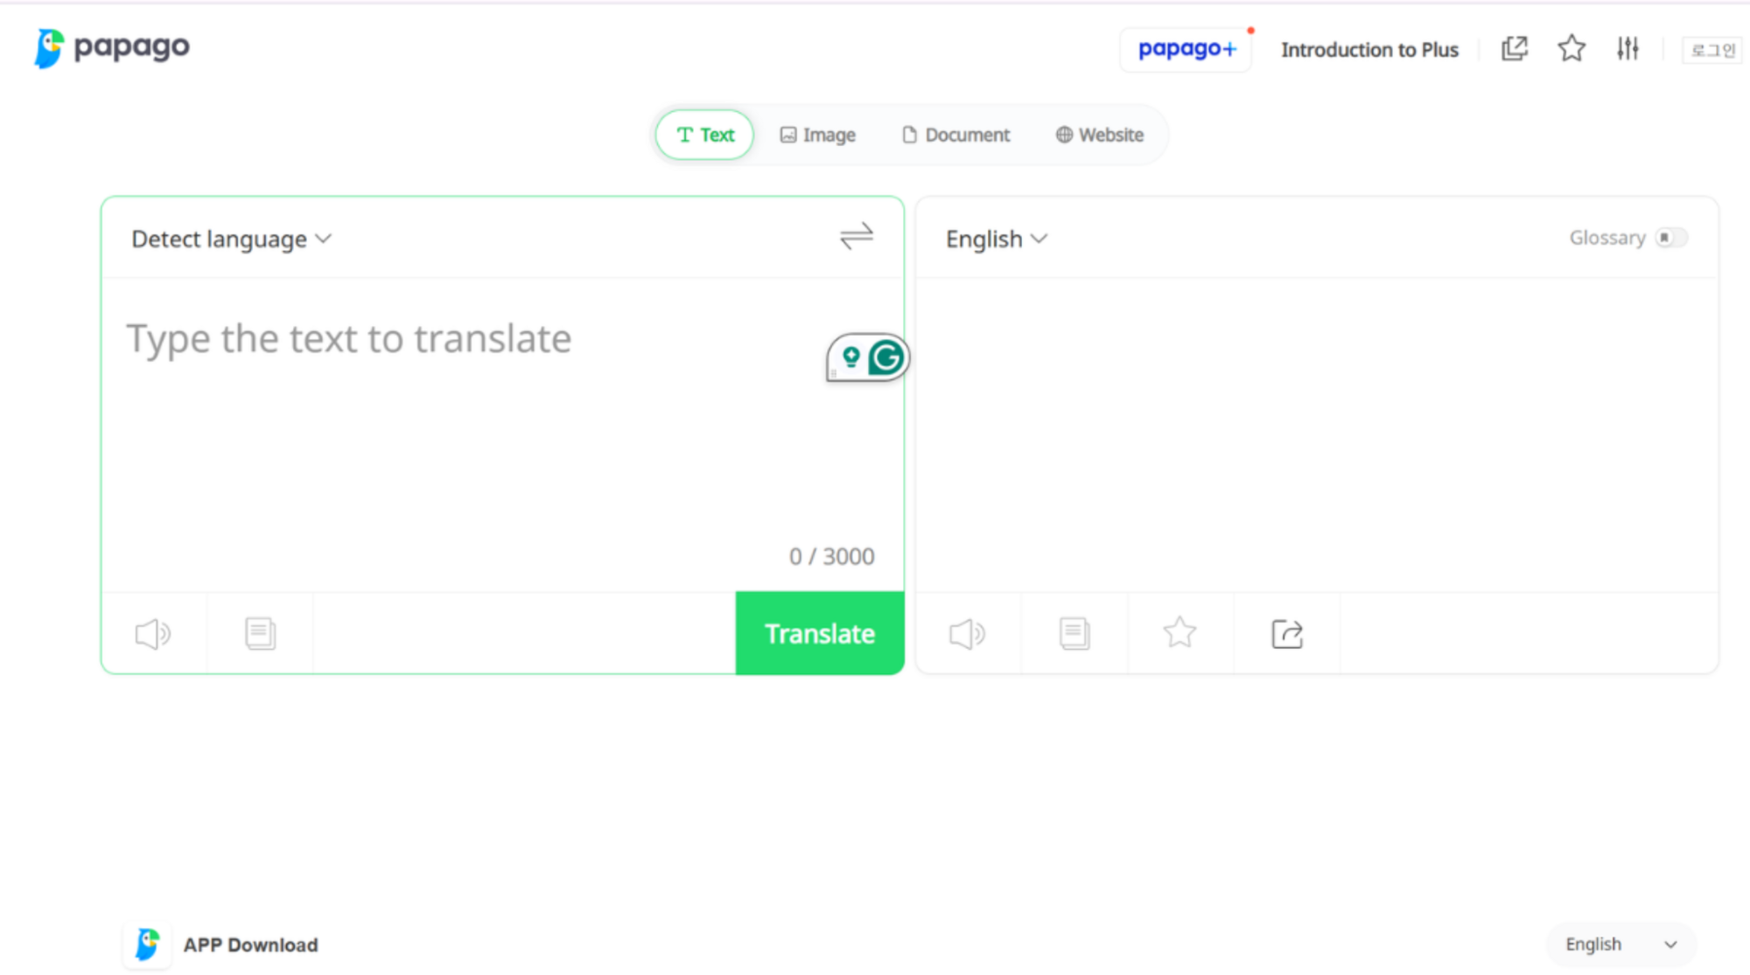
Task: Open the settings sliders icon in header
Action: 1627,48
